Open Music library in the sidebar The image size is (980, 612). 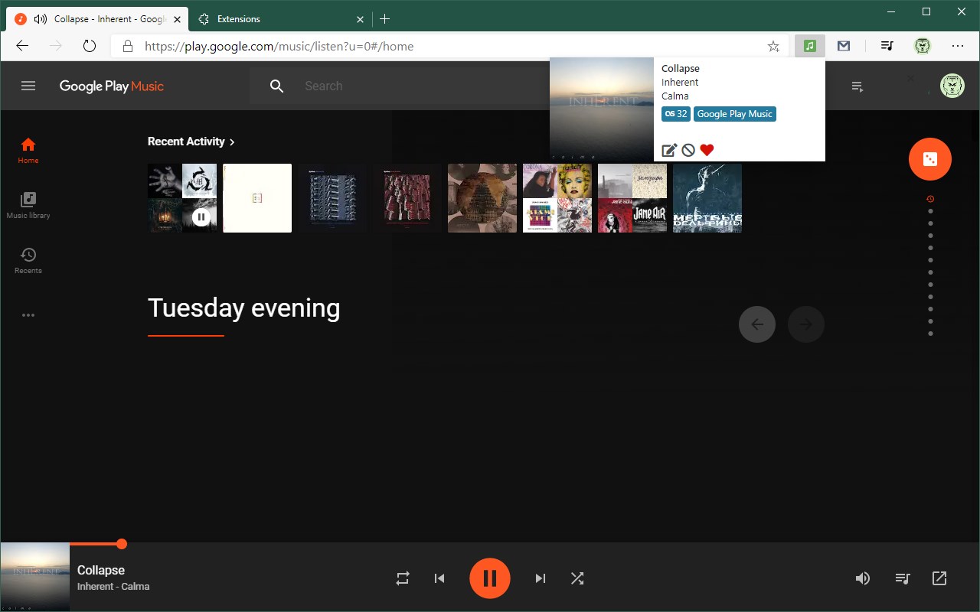point(28,205)
